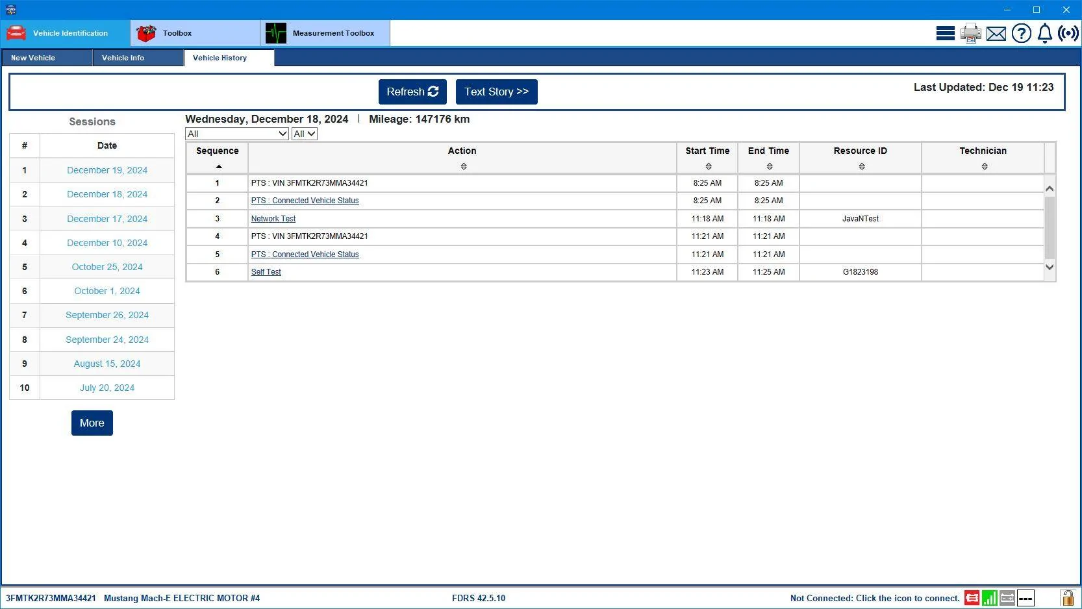The height and width of the screenshot is (609, 1082).
Task: Click the Text Story >> button
Action: click(497, 92)
